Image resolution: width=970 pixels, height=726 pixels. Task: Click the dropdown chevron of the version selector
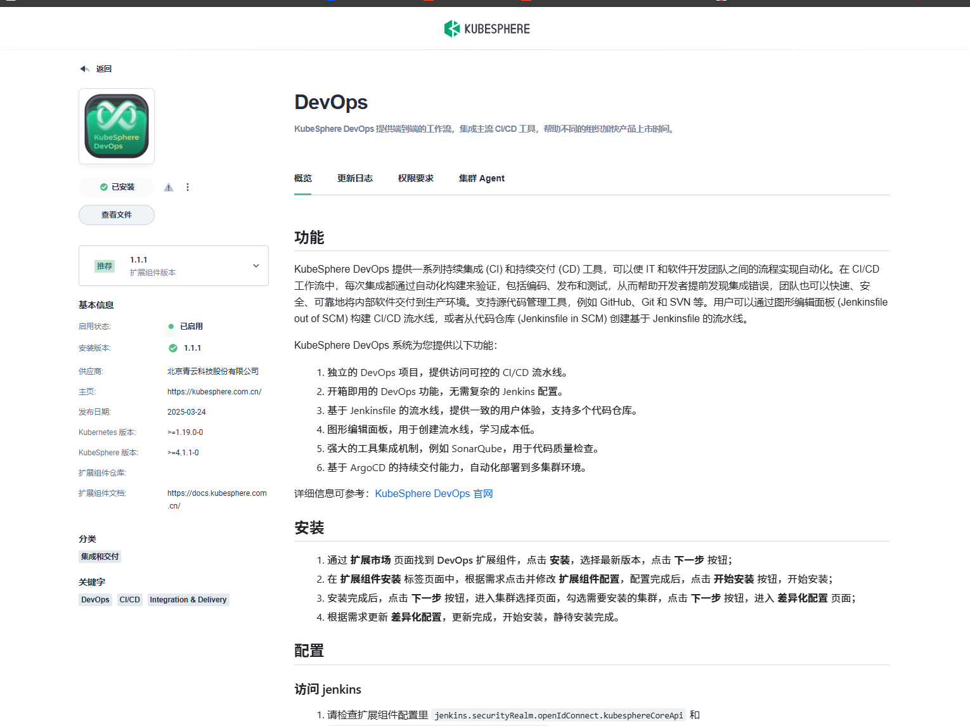tap(256, 266)
